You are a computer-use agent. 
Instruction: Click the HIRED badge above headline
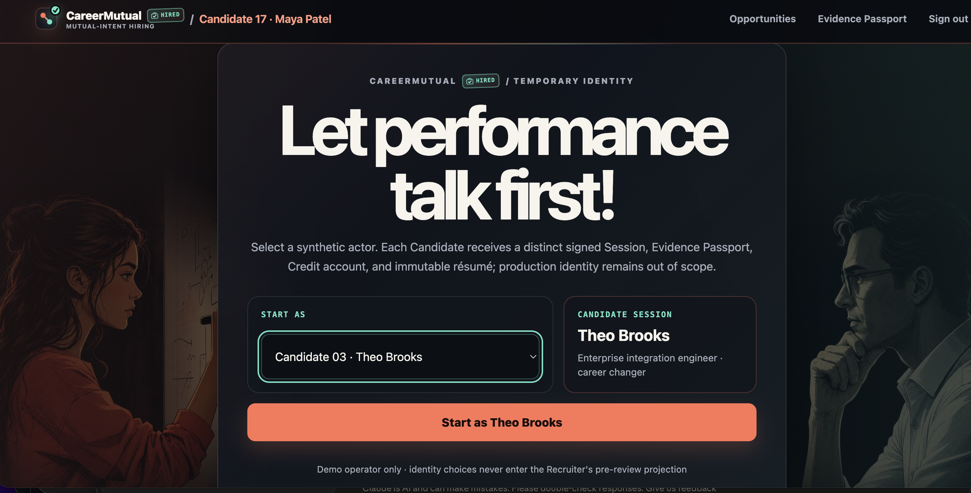[x=481, y=81]
